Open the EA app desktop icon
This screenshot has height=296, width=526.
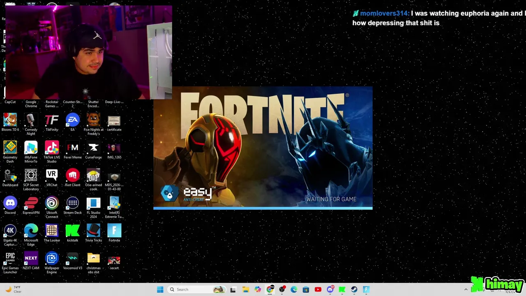click(x=72, y=123)
